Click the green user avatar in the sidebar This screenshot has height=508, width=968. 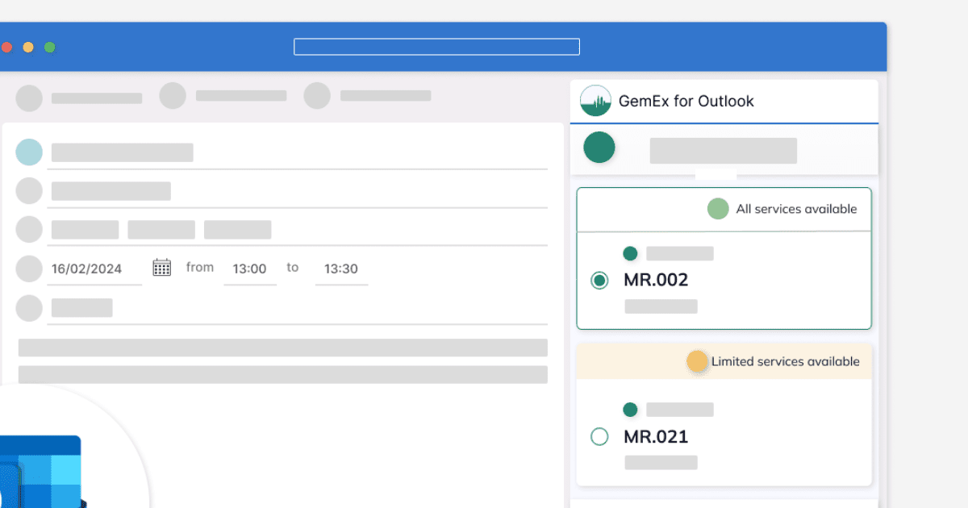[x=599, y=148]
